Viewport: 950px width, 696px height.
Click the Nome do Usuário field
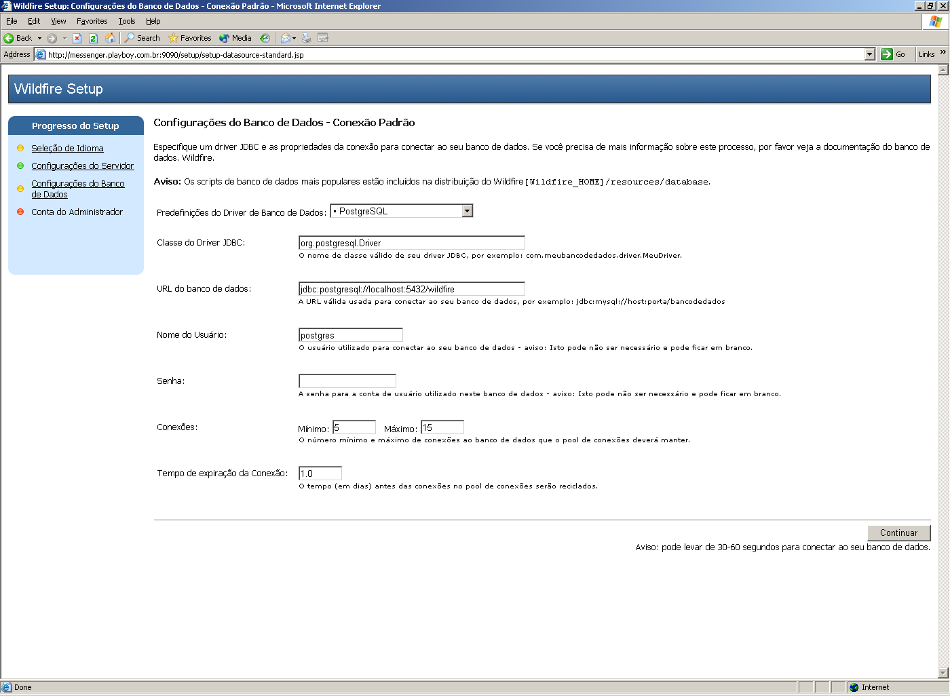pos(351,335)
